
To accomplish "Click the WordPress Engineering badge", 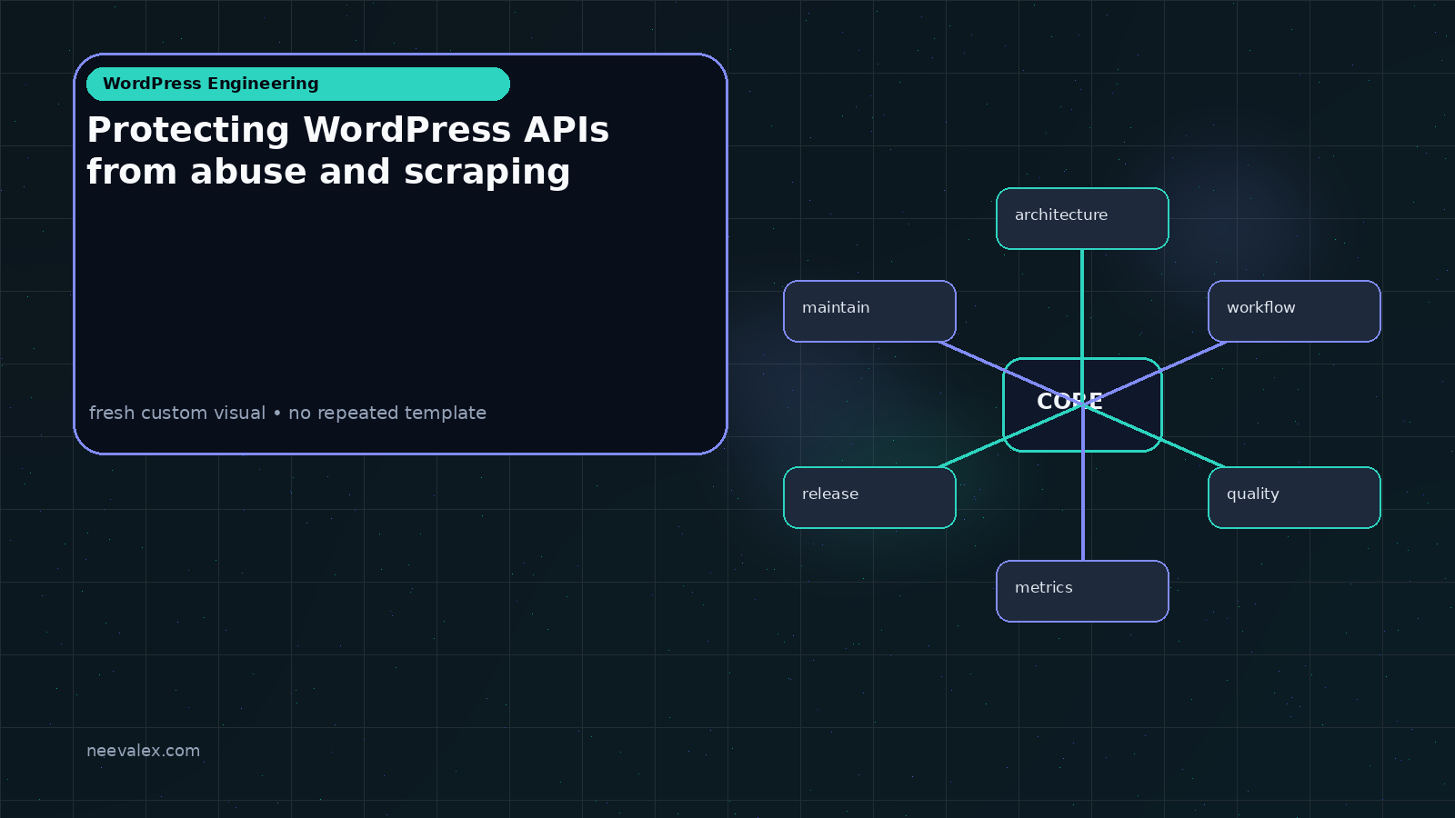I will (x=298, y=84).
